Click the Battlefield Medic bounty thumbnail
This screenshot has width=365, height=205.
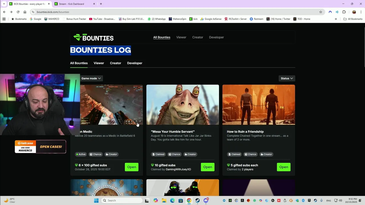[111, 104]
